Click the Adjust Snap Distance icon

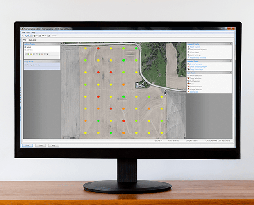coord(188,58)
